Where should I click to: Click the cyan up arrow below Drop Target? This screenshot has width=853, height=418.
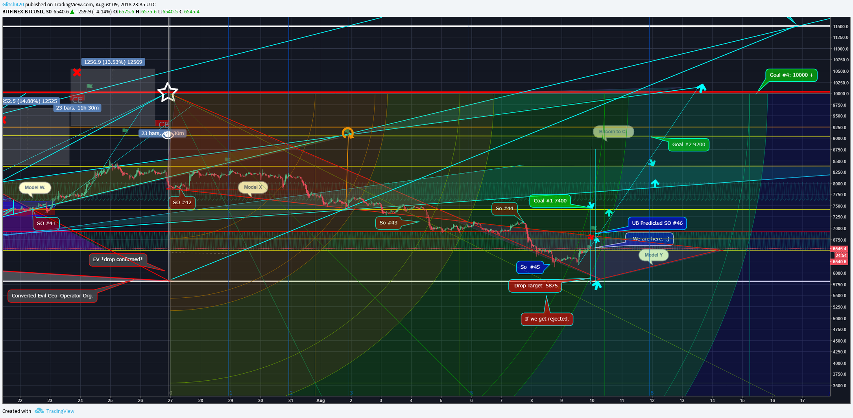597,285
